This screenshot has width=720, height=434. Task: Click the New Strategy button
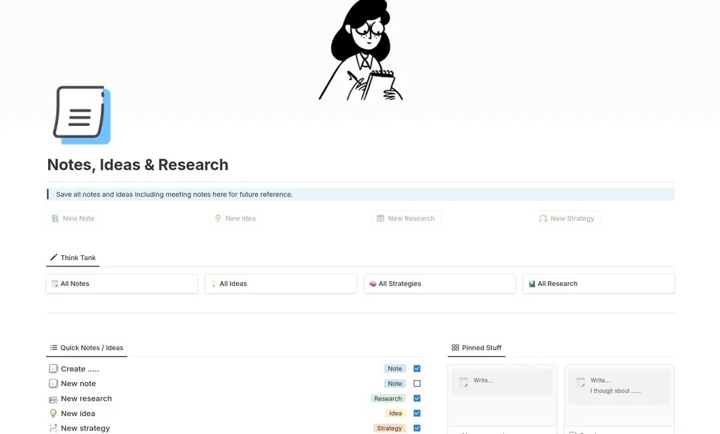point(567,218)
